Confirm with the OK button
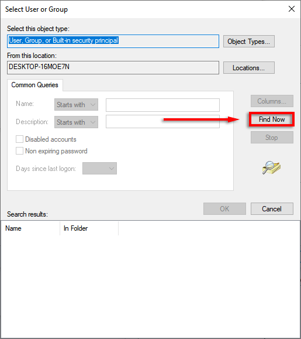This screenshot has width=301, height=339. [224, 208]
